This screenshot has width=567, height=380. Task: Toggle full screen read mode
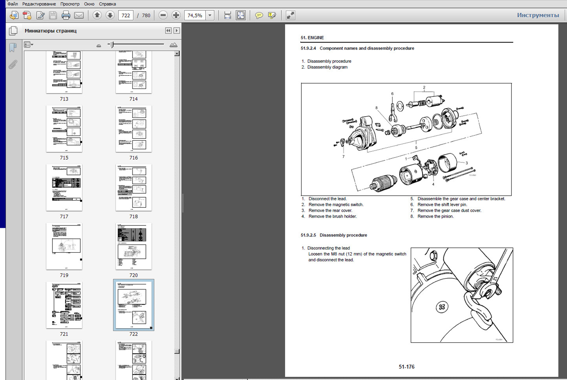[x=290, y=15]
